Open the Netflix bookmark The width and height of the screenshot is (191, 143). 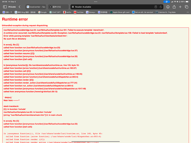point(67,12)
